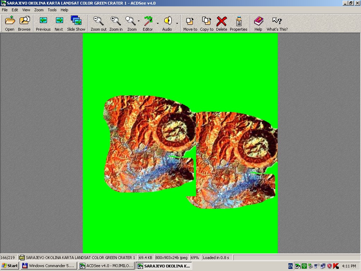This screenshot has height=271, width=361.
Task: Click the displayed satellite crater image
Action: point(180,143)
